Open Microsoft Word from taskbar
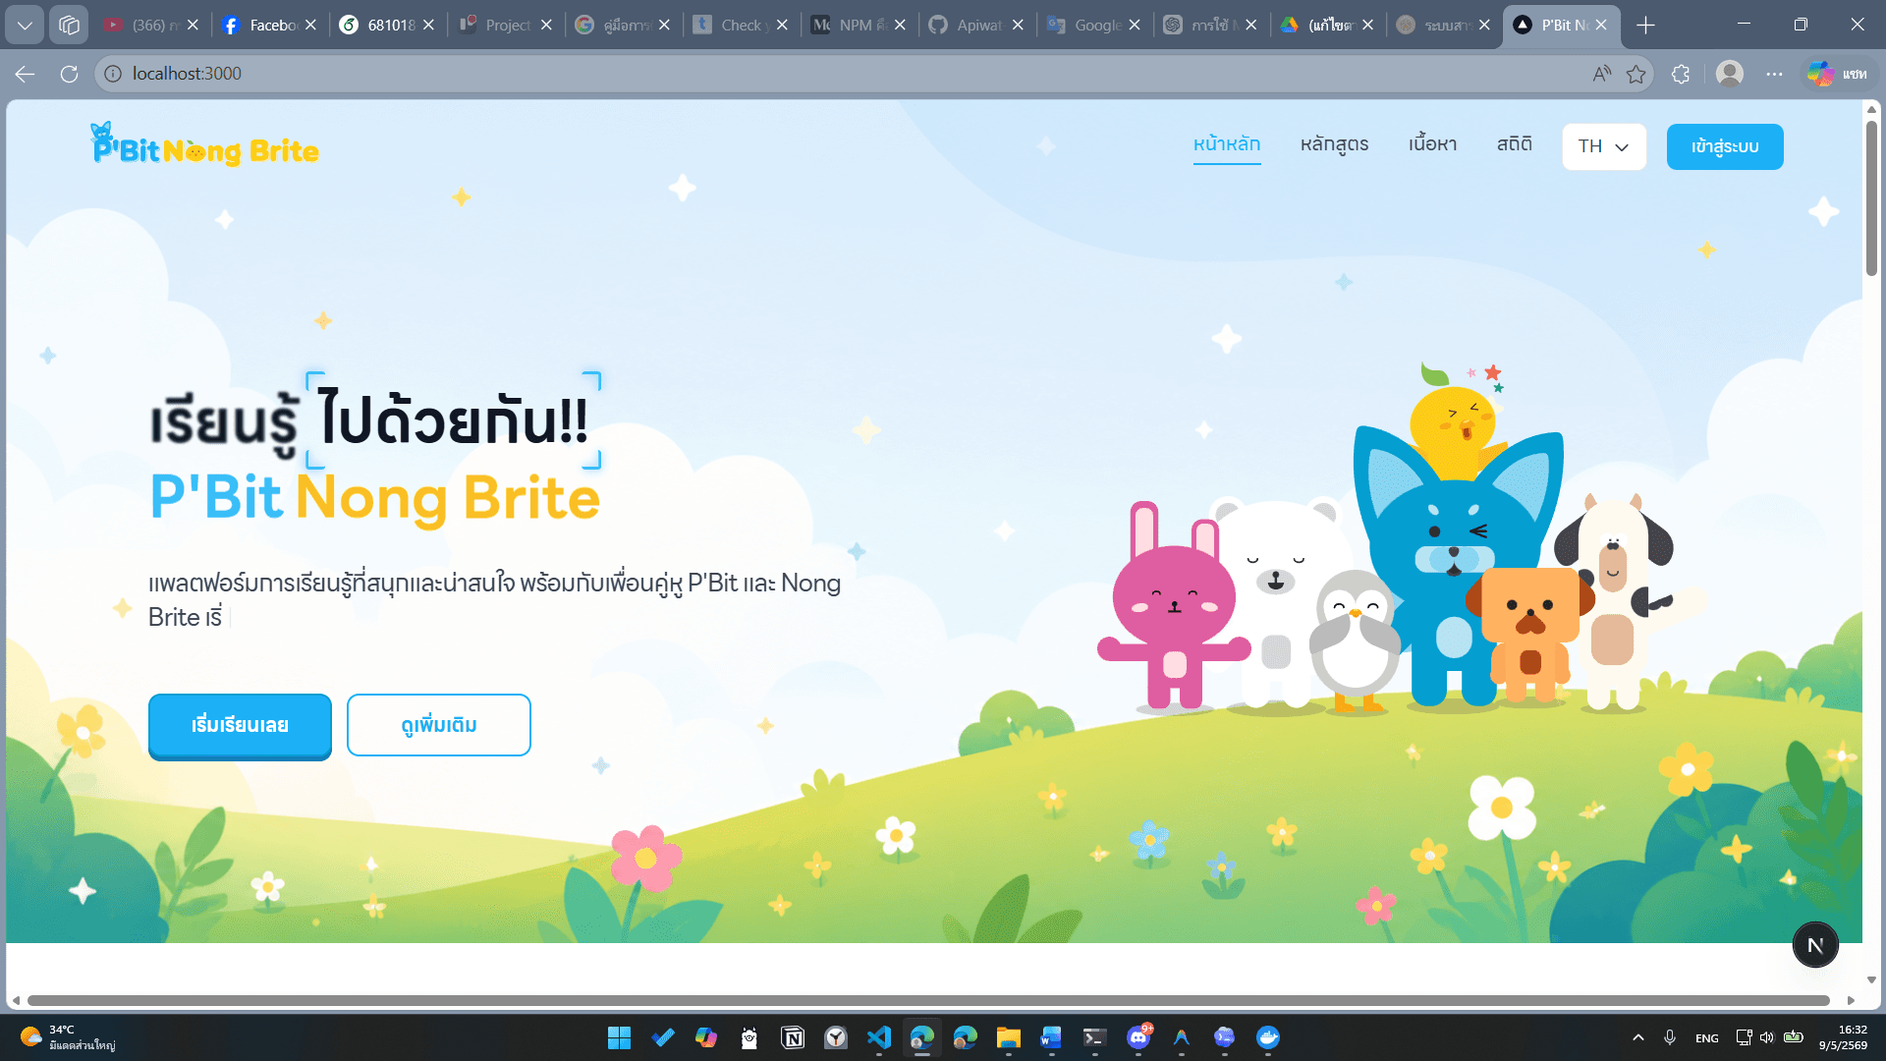This screenshot has height=1061, width=1886. [x=1052, y=1037]
